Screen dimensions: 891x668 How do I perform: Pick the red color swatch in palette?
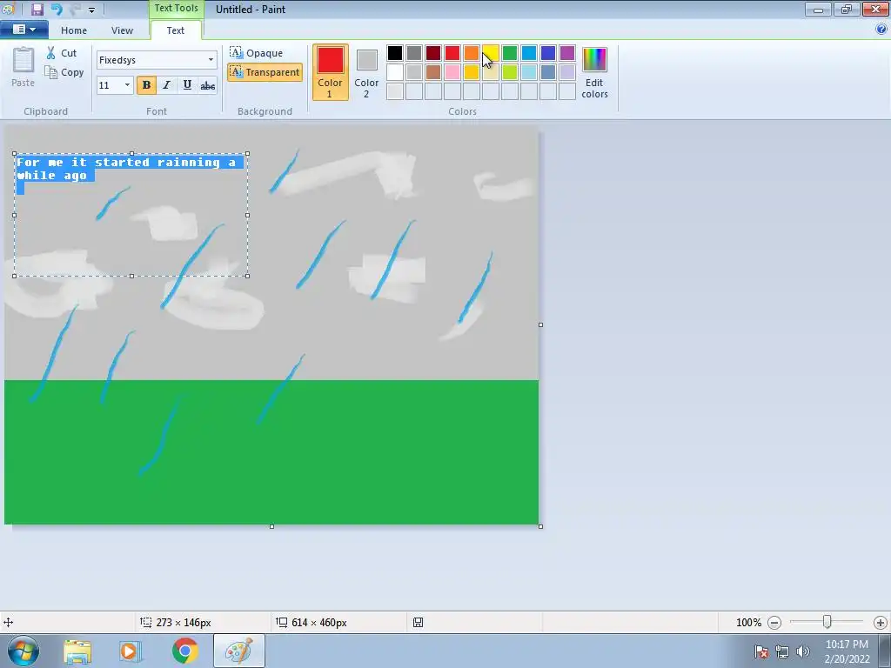click(452, 53)
